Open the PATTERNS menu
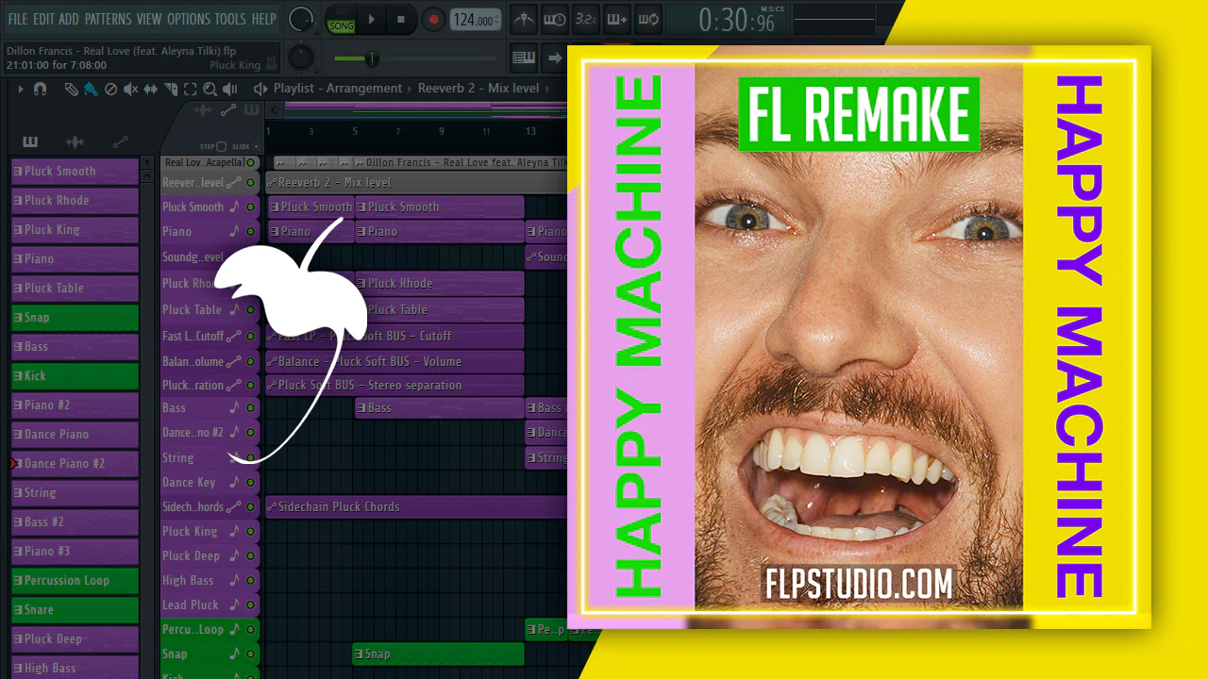 109,19
